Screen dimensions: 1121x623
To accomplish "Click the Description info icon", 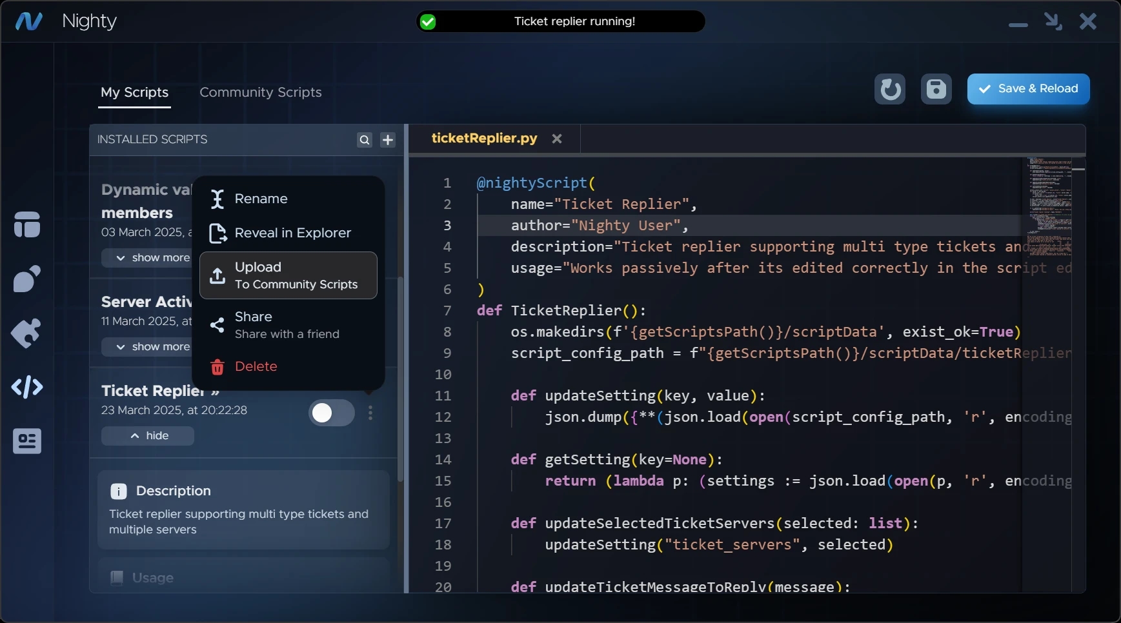I will click(119, 491).
